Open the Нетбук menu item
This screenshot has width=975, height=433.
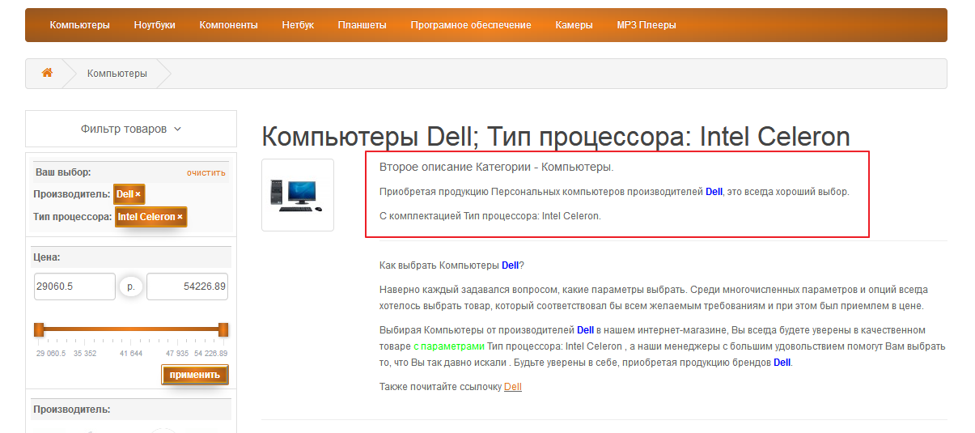point(298,25)
